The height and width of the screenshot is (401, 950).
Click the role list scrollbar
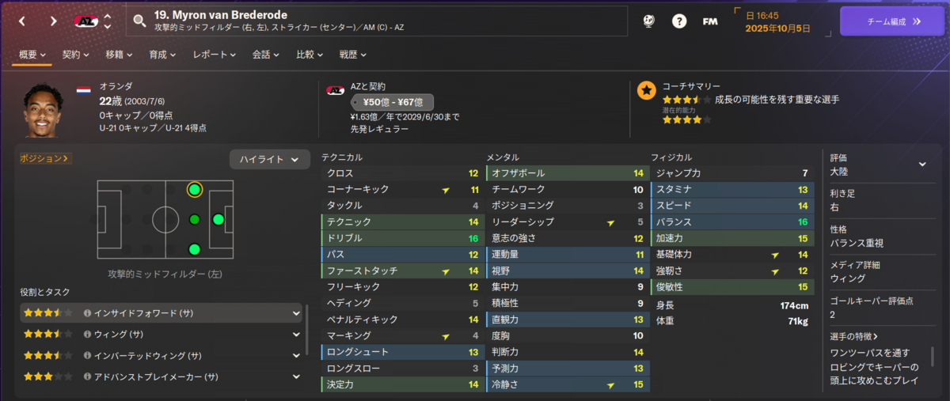(x=307, y=328)
